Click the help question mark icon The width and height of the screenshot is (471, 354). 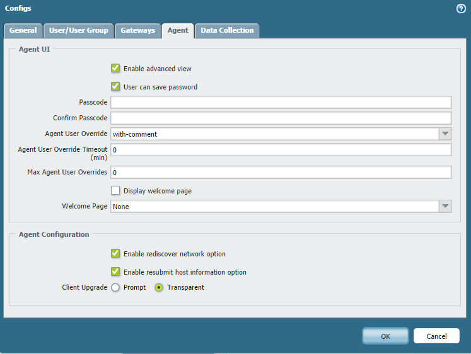tap(461, 9)
